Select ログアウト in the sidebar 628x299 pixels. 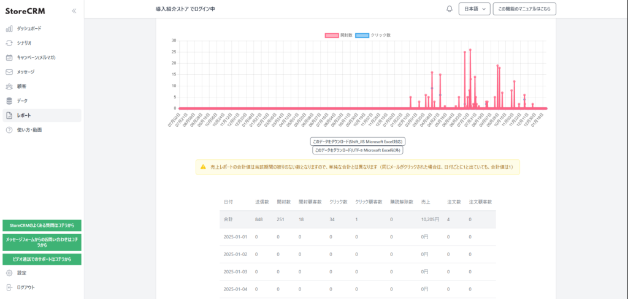(25, 287)
